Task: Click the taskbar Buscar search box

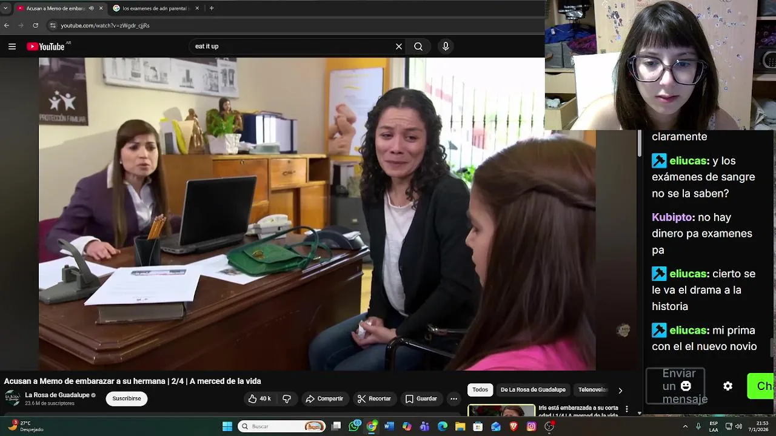Action: pos(281,426)
